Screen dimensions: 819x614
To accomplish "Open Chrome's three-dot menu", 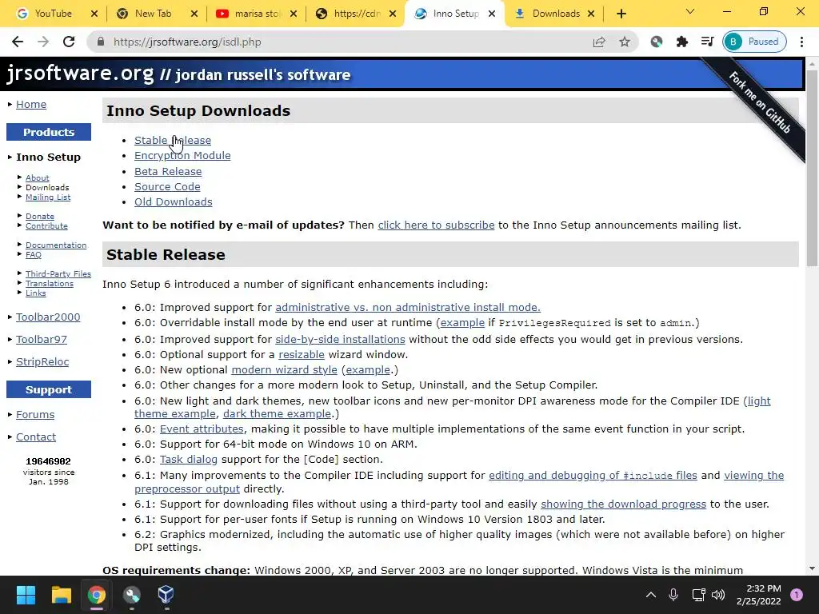I will click(801, 42).
